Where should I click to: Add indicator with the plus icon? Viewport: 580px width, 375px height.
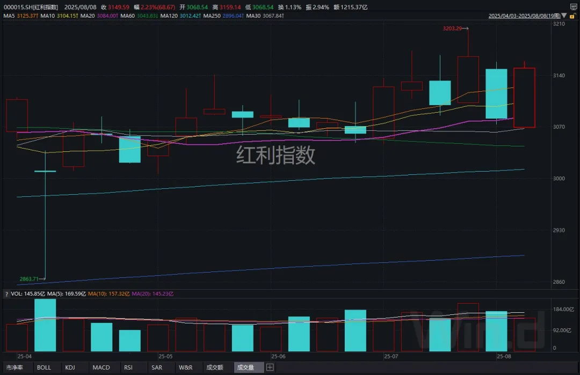[x=270, y=367]
